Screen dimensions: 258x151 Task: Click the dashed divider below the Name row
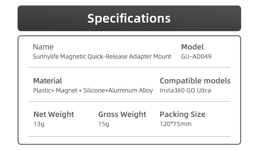pos(129,67)
